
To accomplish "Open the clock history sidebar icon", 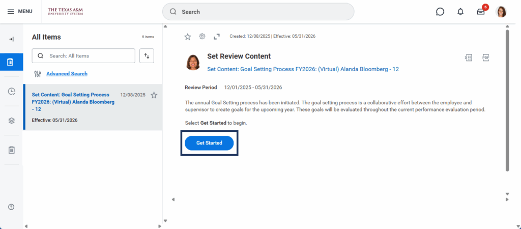I will pos(11,92).
